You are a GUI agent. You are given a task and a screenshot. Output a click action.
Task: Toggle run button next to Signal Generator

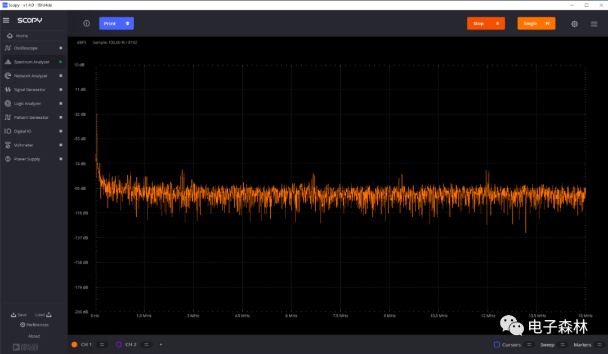pyautogui.click(x=61, y=89)
